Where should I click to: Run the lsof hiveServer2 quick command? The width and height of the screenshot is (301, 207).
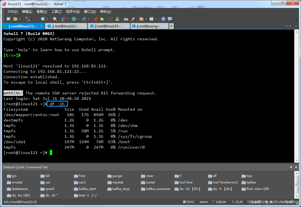click(x=223, y=182)
